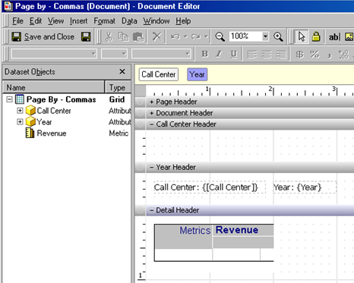Click the Copy icon
This screenshot has height=283, width=354.
(123, 37)
